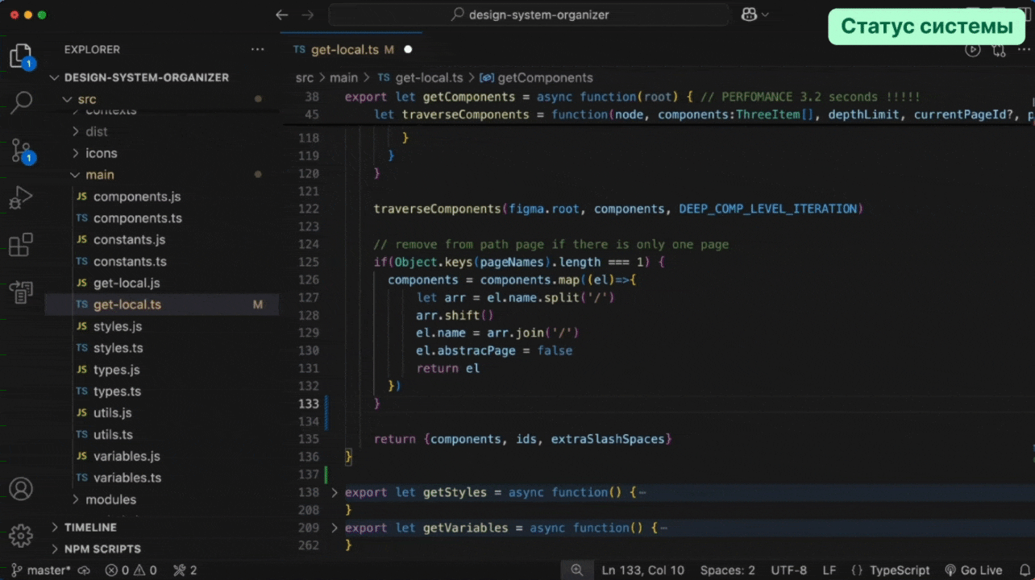Click the get-local.ts breadcrumb segment
Screen dimensions: 1035x580
(x=420, y=77)
